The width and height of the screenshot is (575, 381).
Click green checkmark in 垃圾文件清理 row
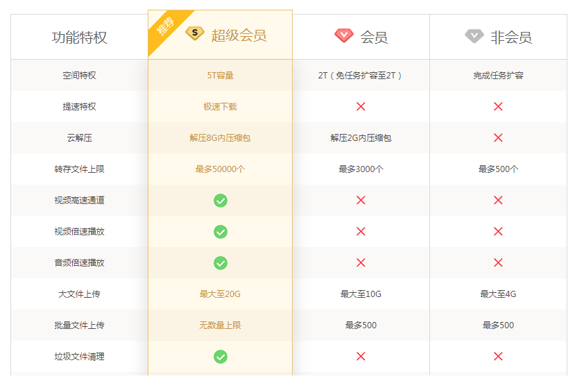[x=220, y=357]
